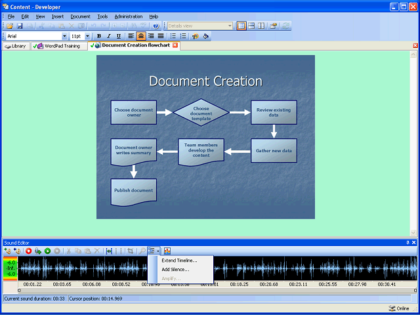This screenshot has width=420, height=315.
Task: Open the Library tab
Action: [16, 46]
